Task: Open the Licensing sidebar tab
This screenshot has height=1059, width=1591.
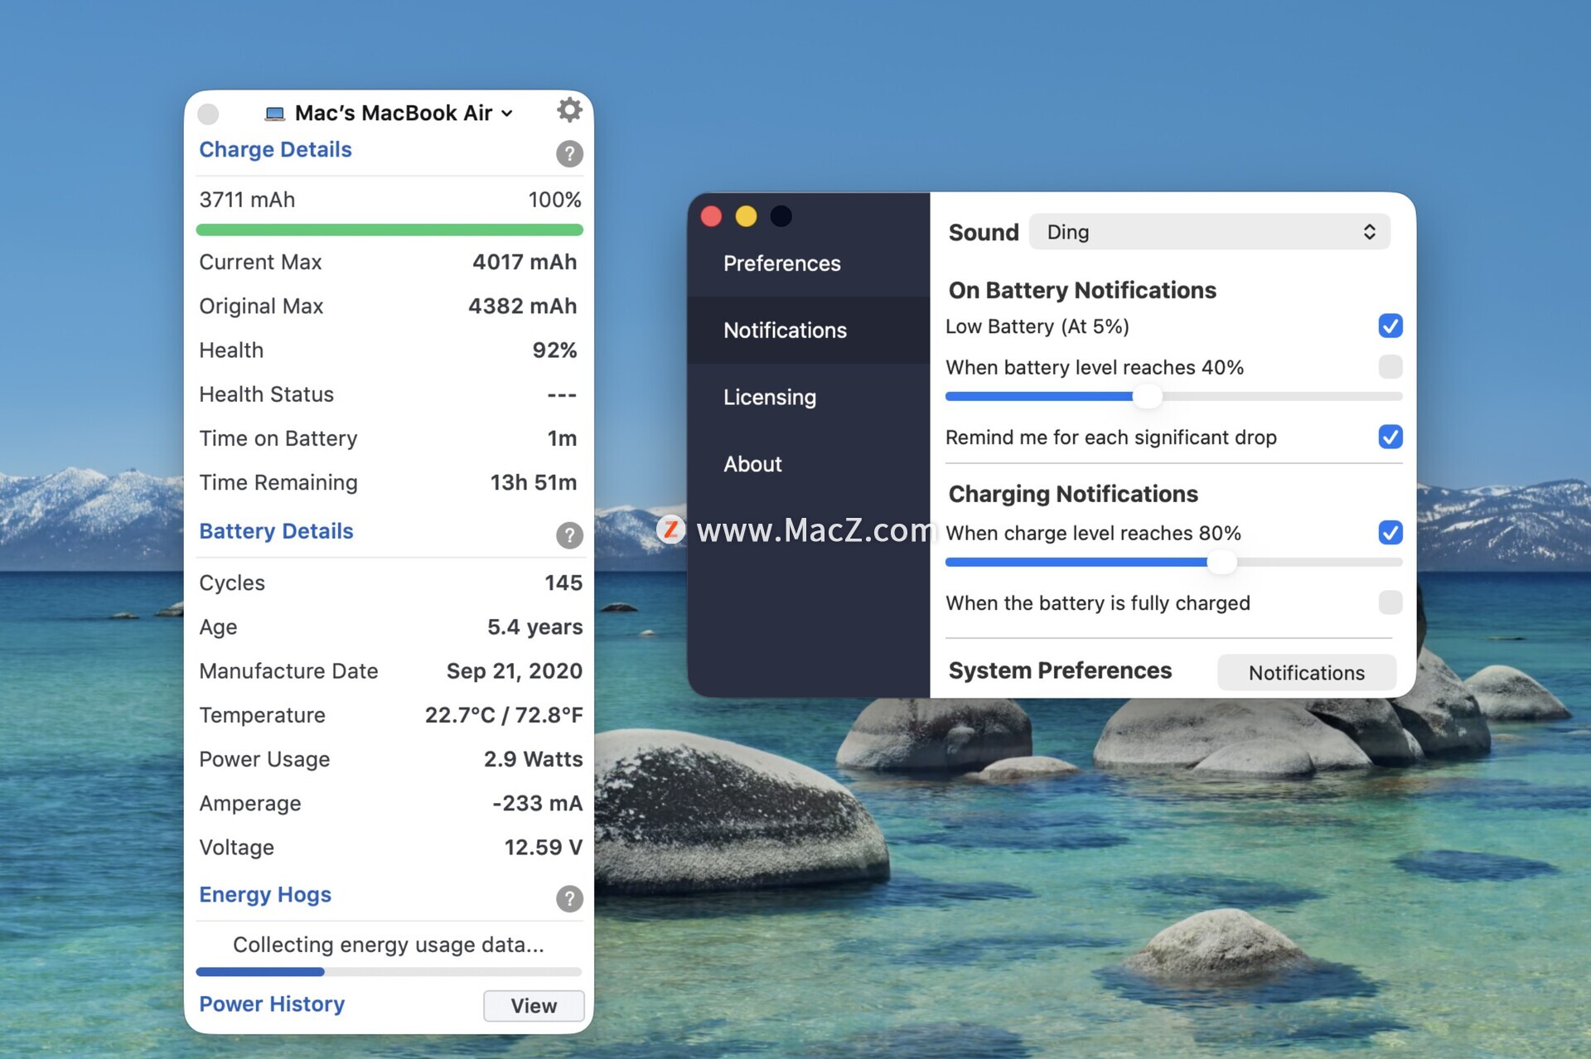Action: tap(769, 397)
